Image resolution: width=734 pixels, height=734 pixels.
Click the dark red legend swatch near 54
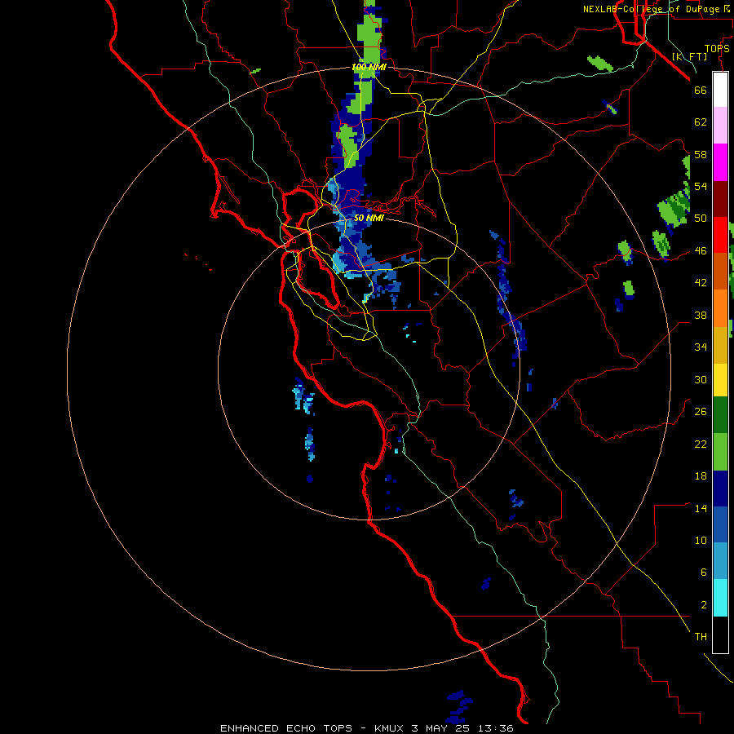pyautogui.click(x=720, y=199)
